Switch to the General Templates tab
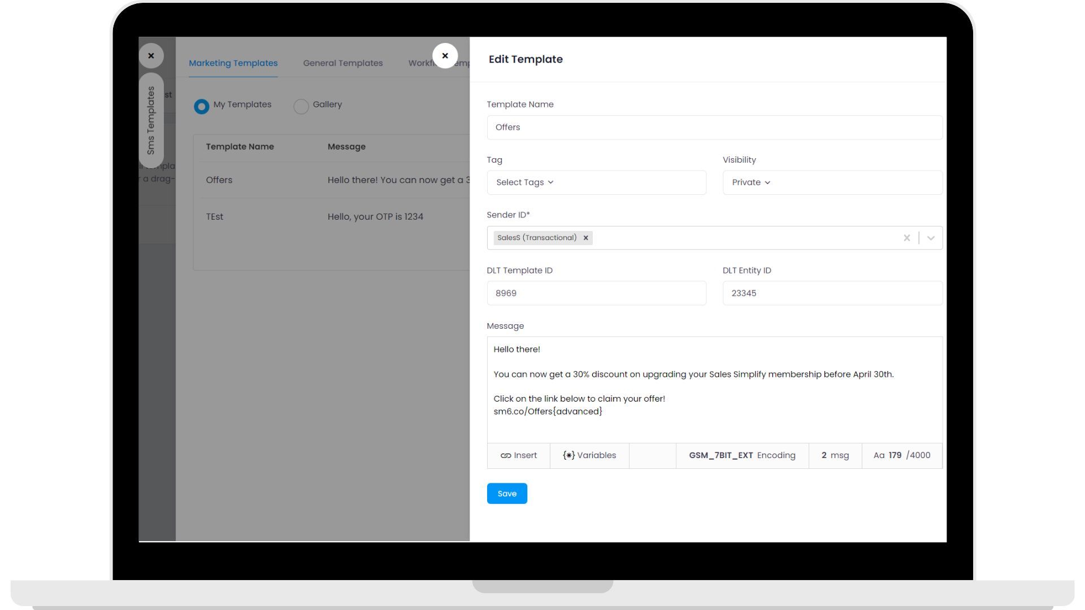This screenshot has width=1085, height=610. click(x=342, y=63)
